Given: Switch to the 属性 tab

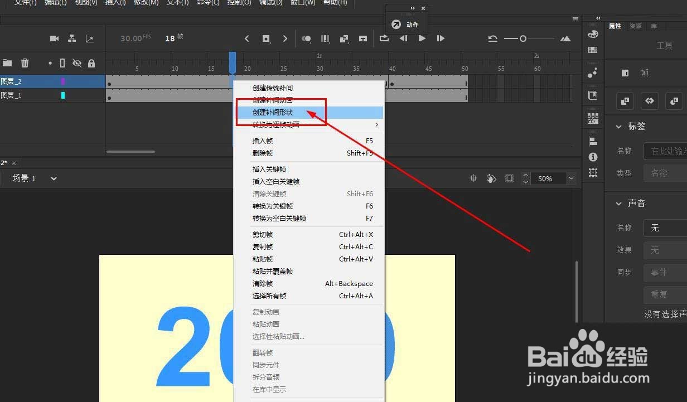Looking at the screenshot, I should coord(615,26).
